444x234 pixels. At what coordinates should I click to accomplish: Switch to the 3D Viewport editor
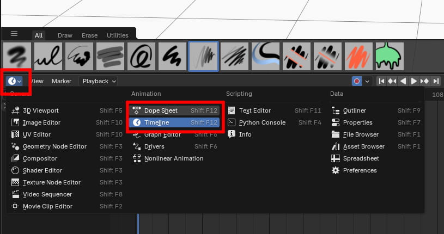(x=40, y=110)
